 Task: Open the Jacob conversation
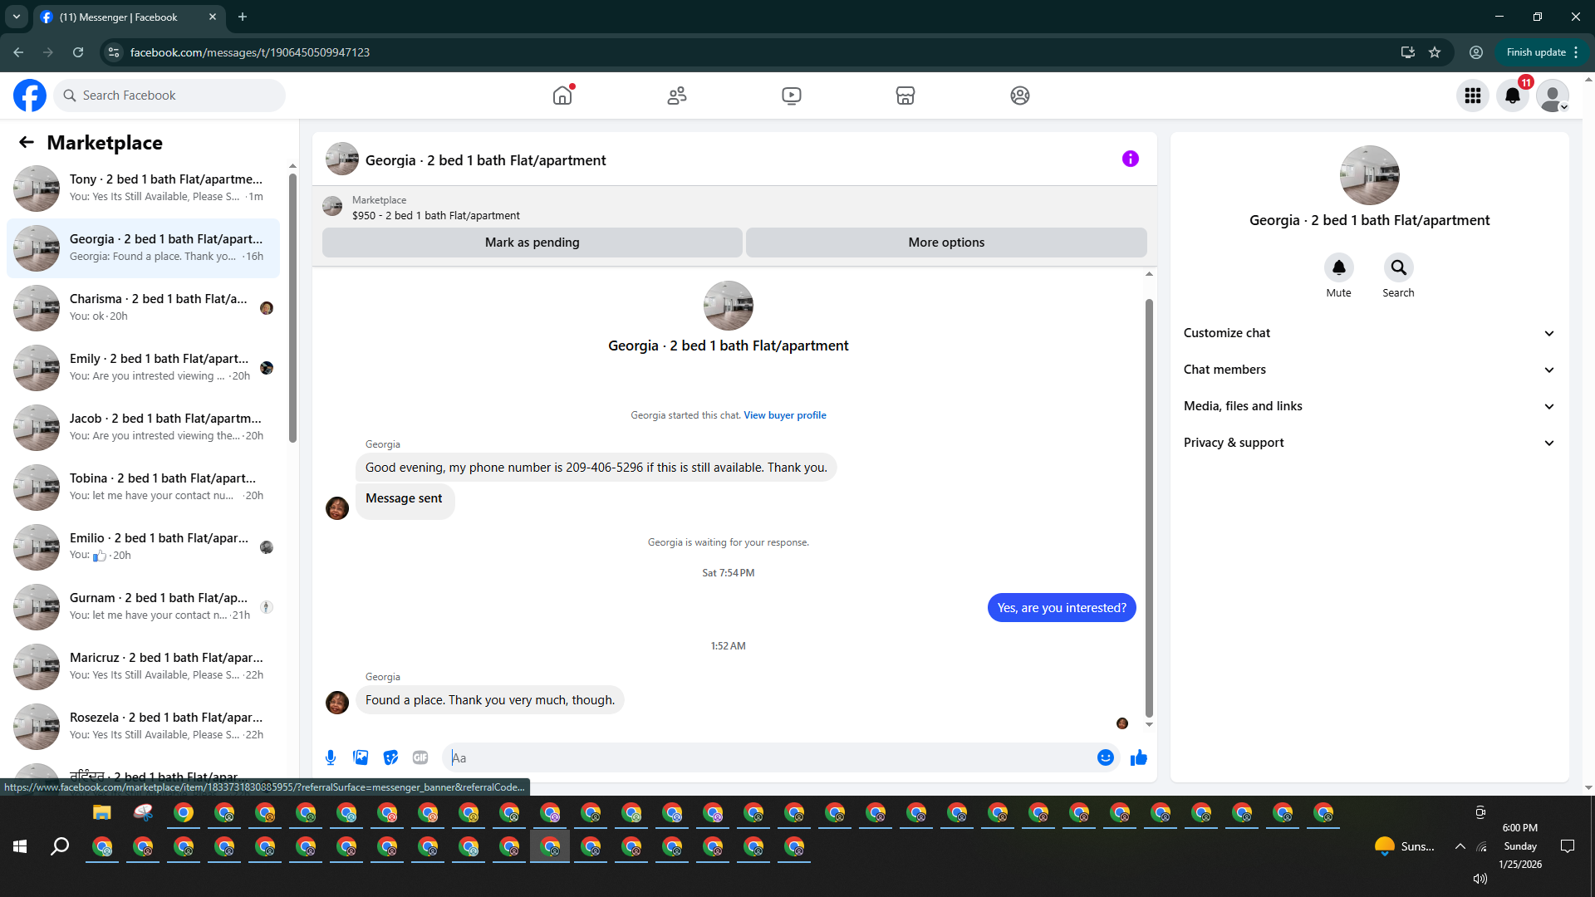tap(143, 428)
